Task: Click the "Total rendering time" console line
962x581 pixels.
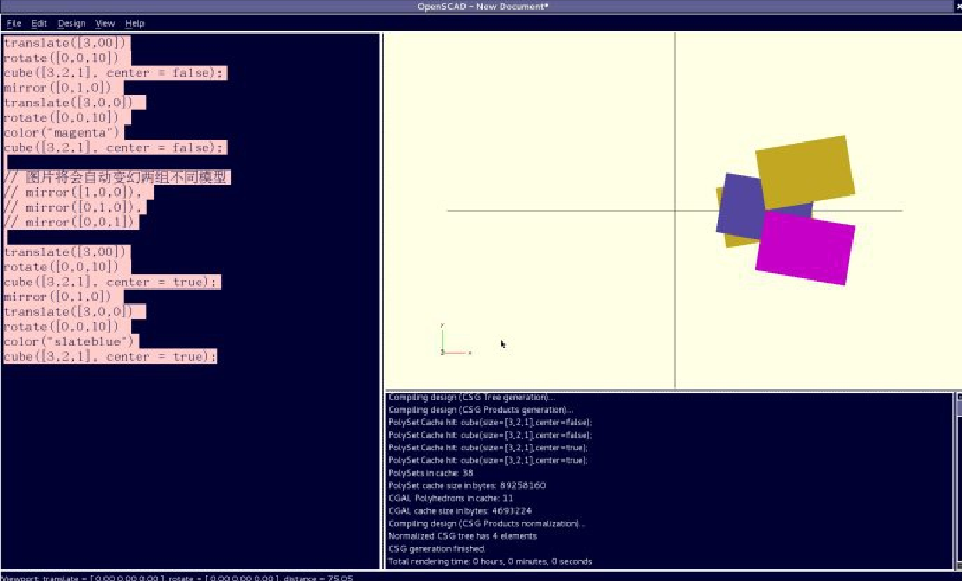Action: coord(490,562)
